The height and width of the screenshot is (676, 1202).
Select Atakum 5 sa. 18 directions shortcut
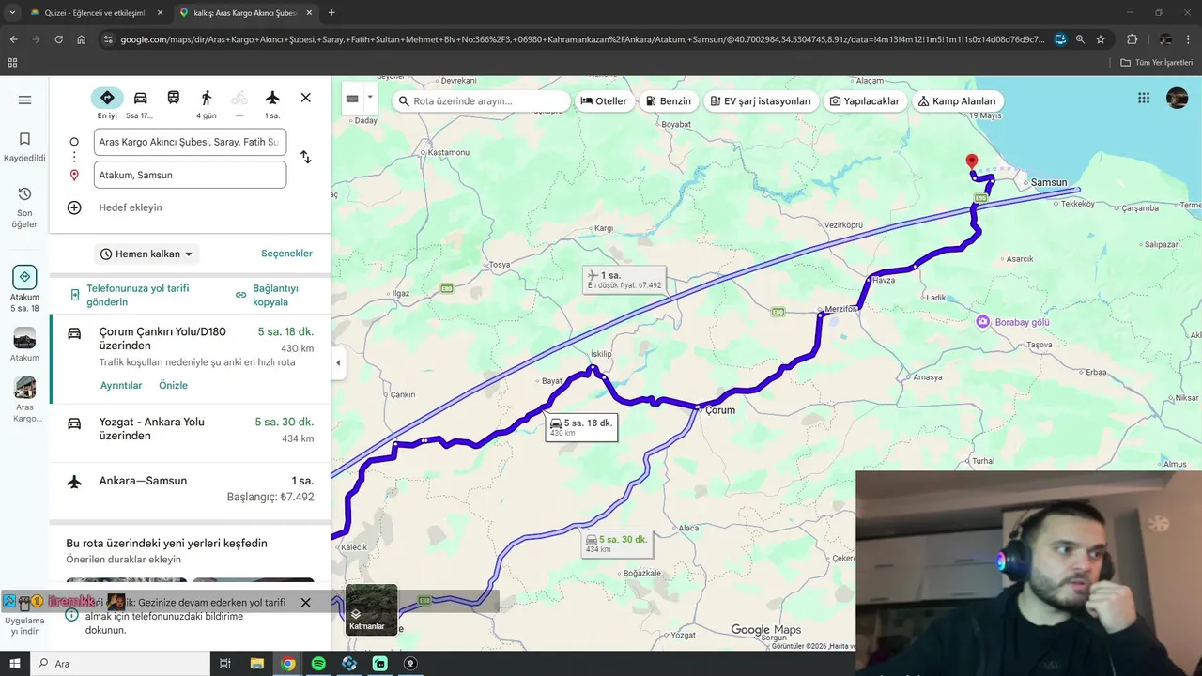(x=24, y=288)
